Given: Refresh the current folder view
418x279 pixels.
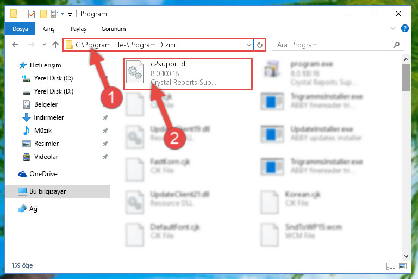Looking at the screenshot, I should click(260, 45).
